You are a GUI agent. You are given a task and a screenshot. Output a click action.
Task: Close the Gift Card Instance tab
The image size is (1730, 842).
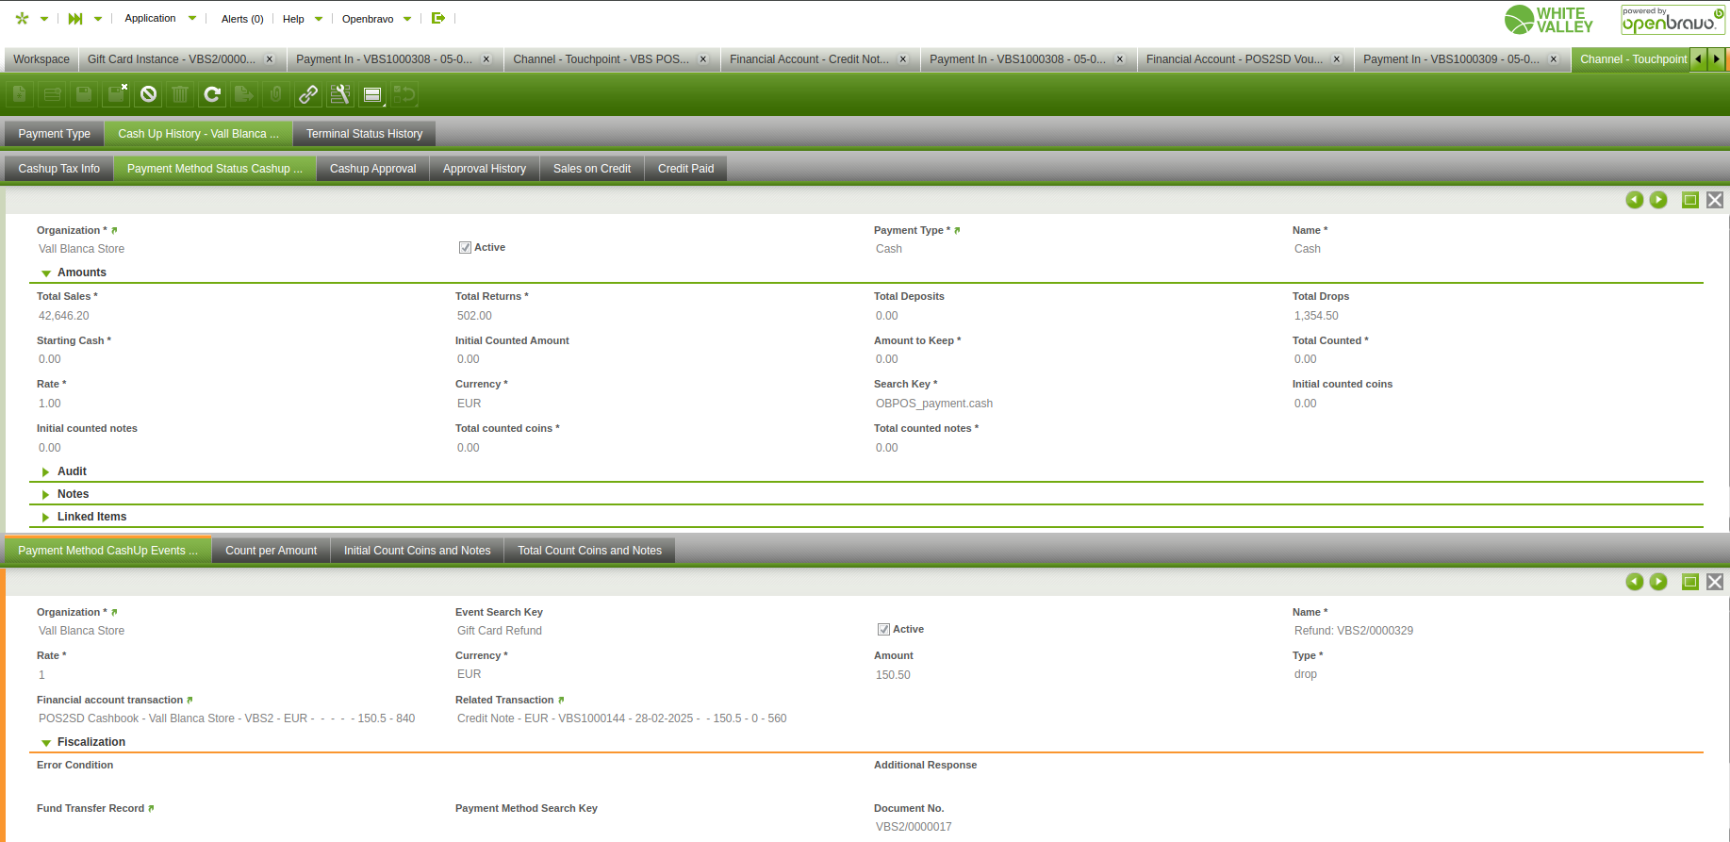pyautogui.click(x=270, y=59)
